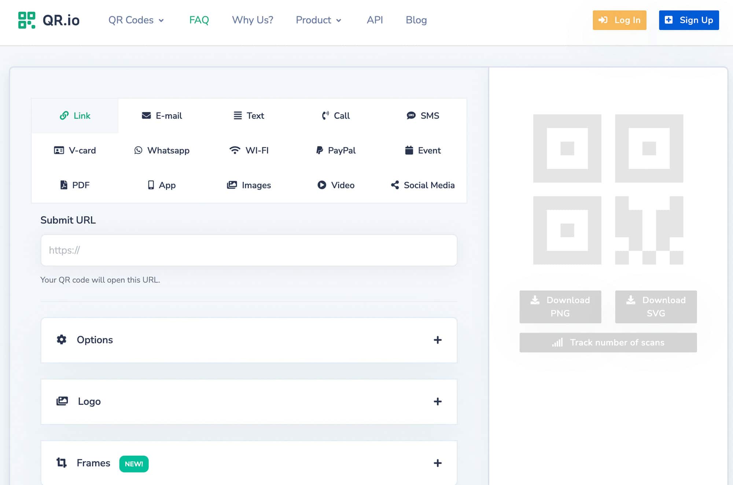Click the QR.io logo icon
This screenshot has height=485, width=733.
coord(27,20)
